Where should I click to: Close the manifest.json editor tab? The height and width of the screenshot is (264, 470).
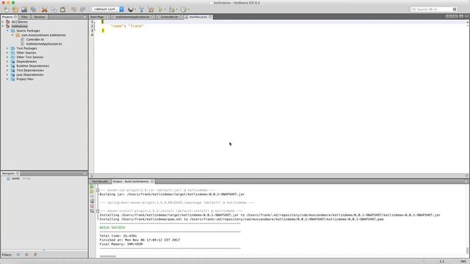[x=210, y=17]
